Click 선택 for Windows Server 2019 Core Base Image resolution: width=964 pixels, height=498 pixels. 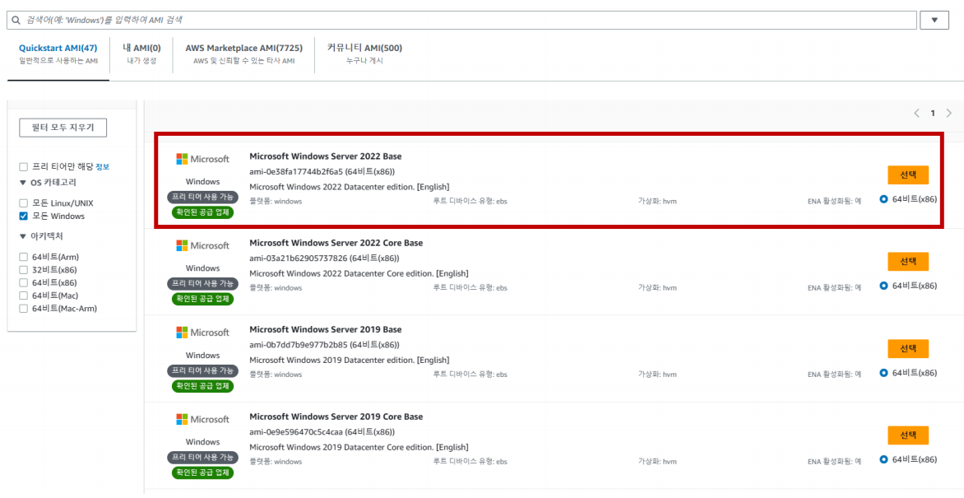pyautogui.click(x=908, y=435)
